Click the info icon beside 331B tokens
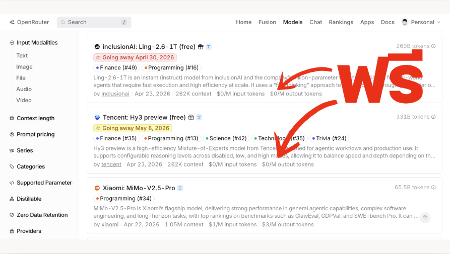450x254 pixels. coord(434,117)
